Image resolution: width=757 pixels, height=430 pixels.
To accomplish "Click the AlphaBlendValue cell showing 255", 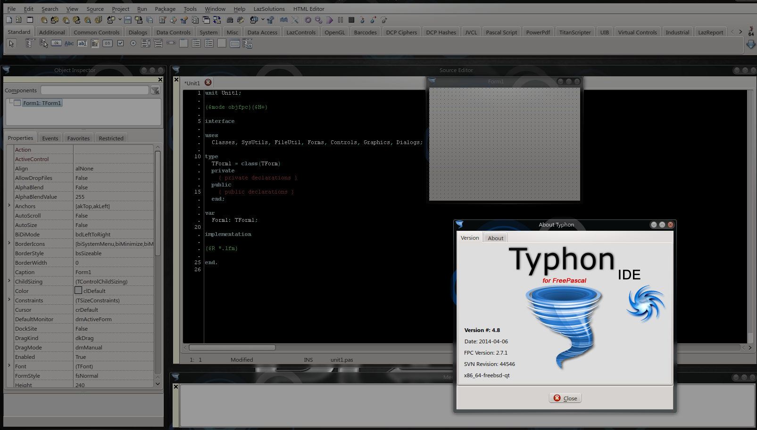I will pyautogui.click(x=114, y=197).
